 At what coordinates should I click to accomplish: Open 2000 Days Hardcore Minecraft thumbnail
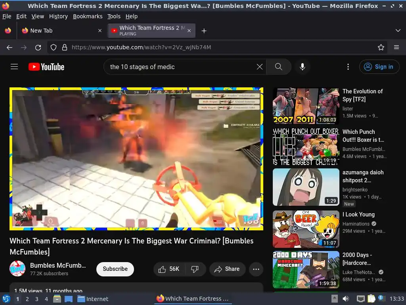tap(306, 270)
